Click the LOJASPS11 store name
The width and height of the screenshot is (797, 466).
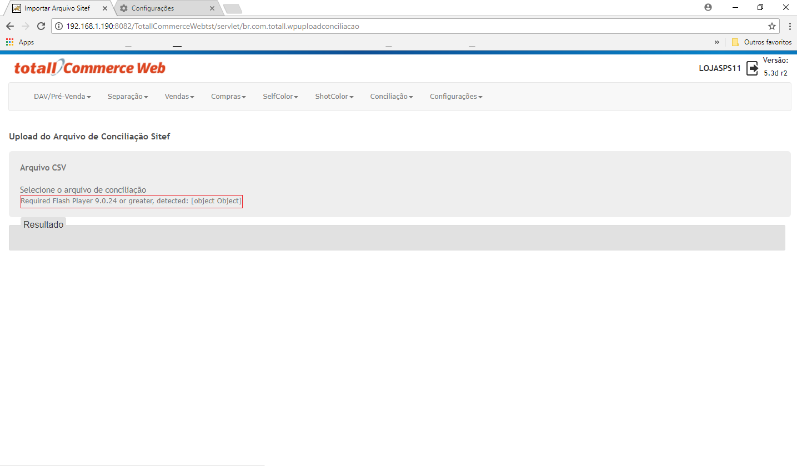[720, 69]
